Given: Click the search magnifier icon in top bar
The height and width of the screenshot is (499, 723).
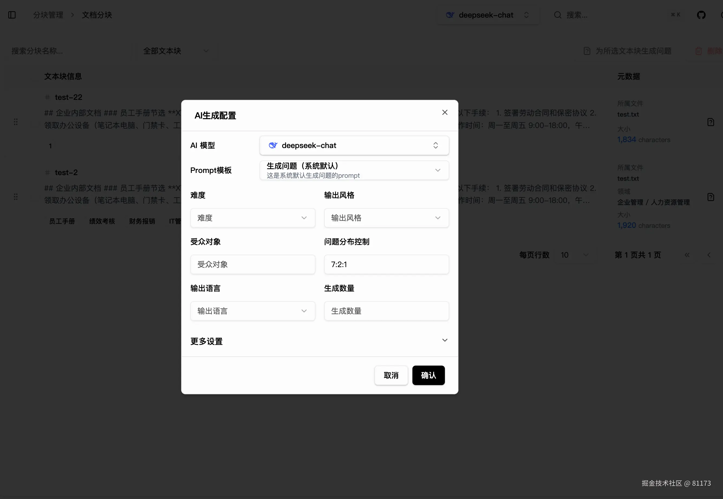Looking at the screenshot, I should (x=558, y=15).
